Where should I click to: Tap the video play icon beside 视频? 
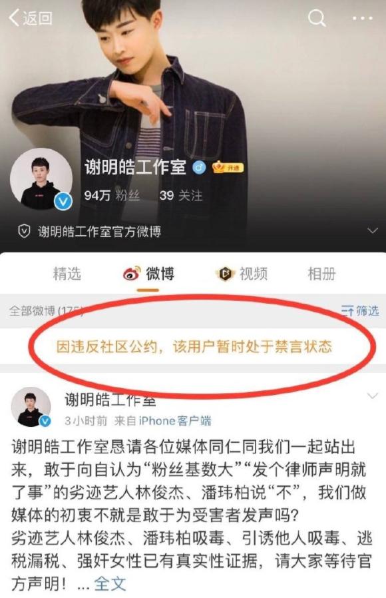pyautogui.click(x=225, y=274)
